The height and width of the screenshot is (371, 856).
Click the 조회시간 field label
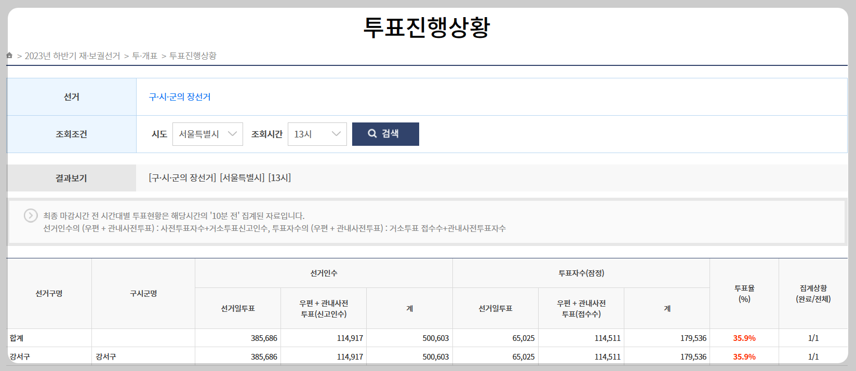(267, 134)
